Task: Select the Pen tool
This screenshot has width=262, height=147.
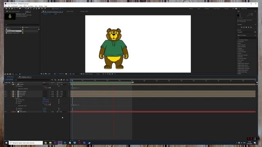Action: (x=28, y=9)
